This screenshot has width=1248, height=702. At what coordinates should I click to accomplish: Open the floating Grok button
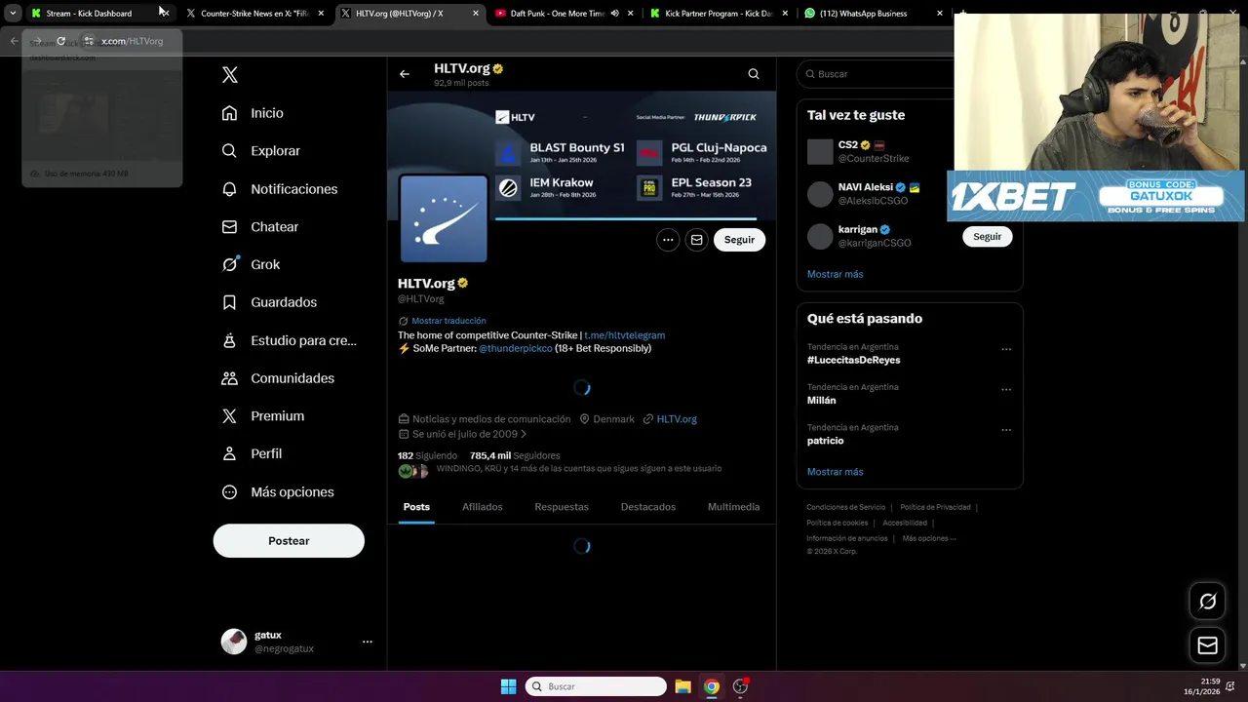tap(1208, 602)
